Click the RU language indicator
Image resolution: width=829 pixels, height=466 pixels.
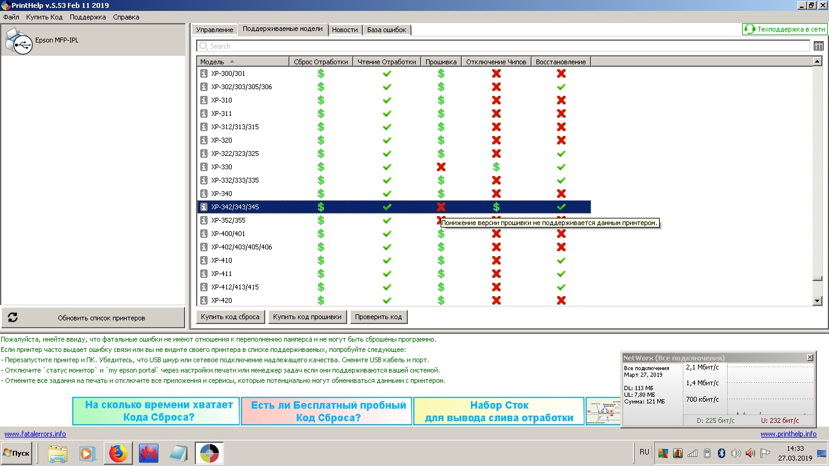[x=645, y=452]
